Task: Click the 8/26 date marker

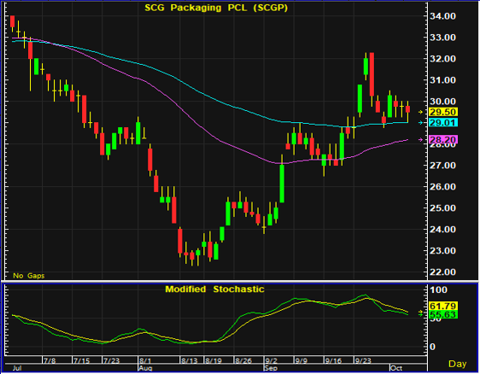Action: click(243, 360)
